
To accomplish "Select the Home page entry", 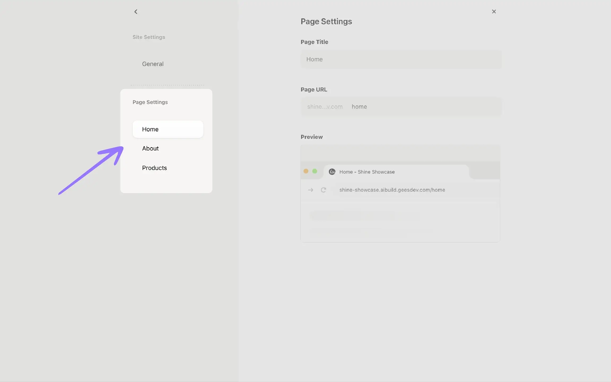I will click(168, 129).
